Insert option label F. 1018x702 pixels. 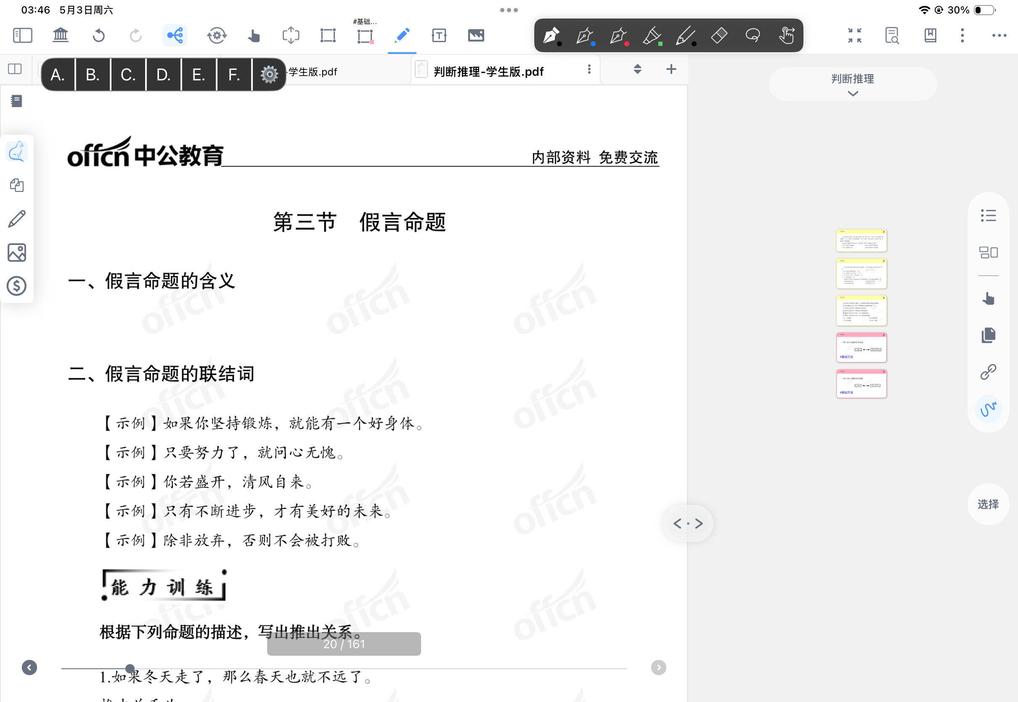[234, 74]
